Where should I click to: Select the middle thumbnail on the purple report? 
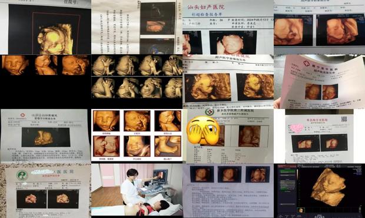point(229,174)
